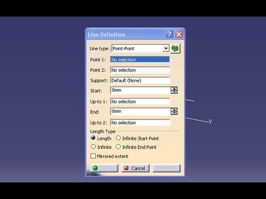This screenshot has width=266, height=199.
Task: Select the Point-Point line type combo box
Action: click(140, 49)
